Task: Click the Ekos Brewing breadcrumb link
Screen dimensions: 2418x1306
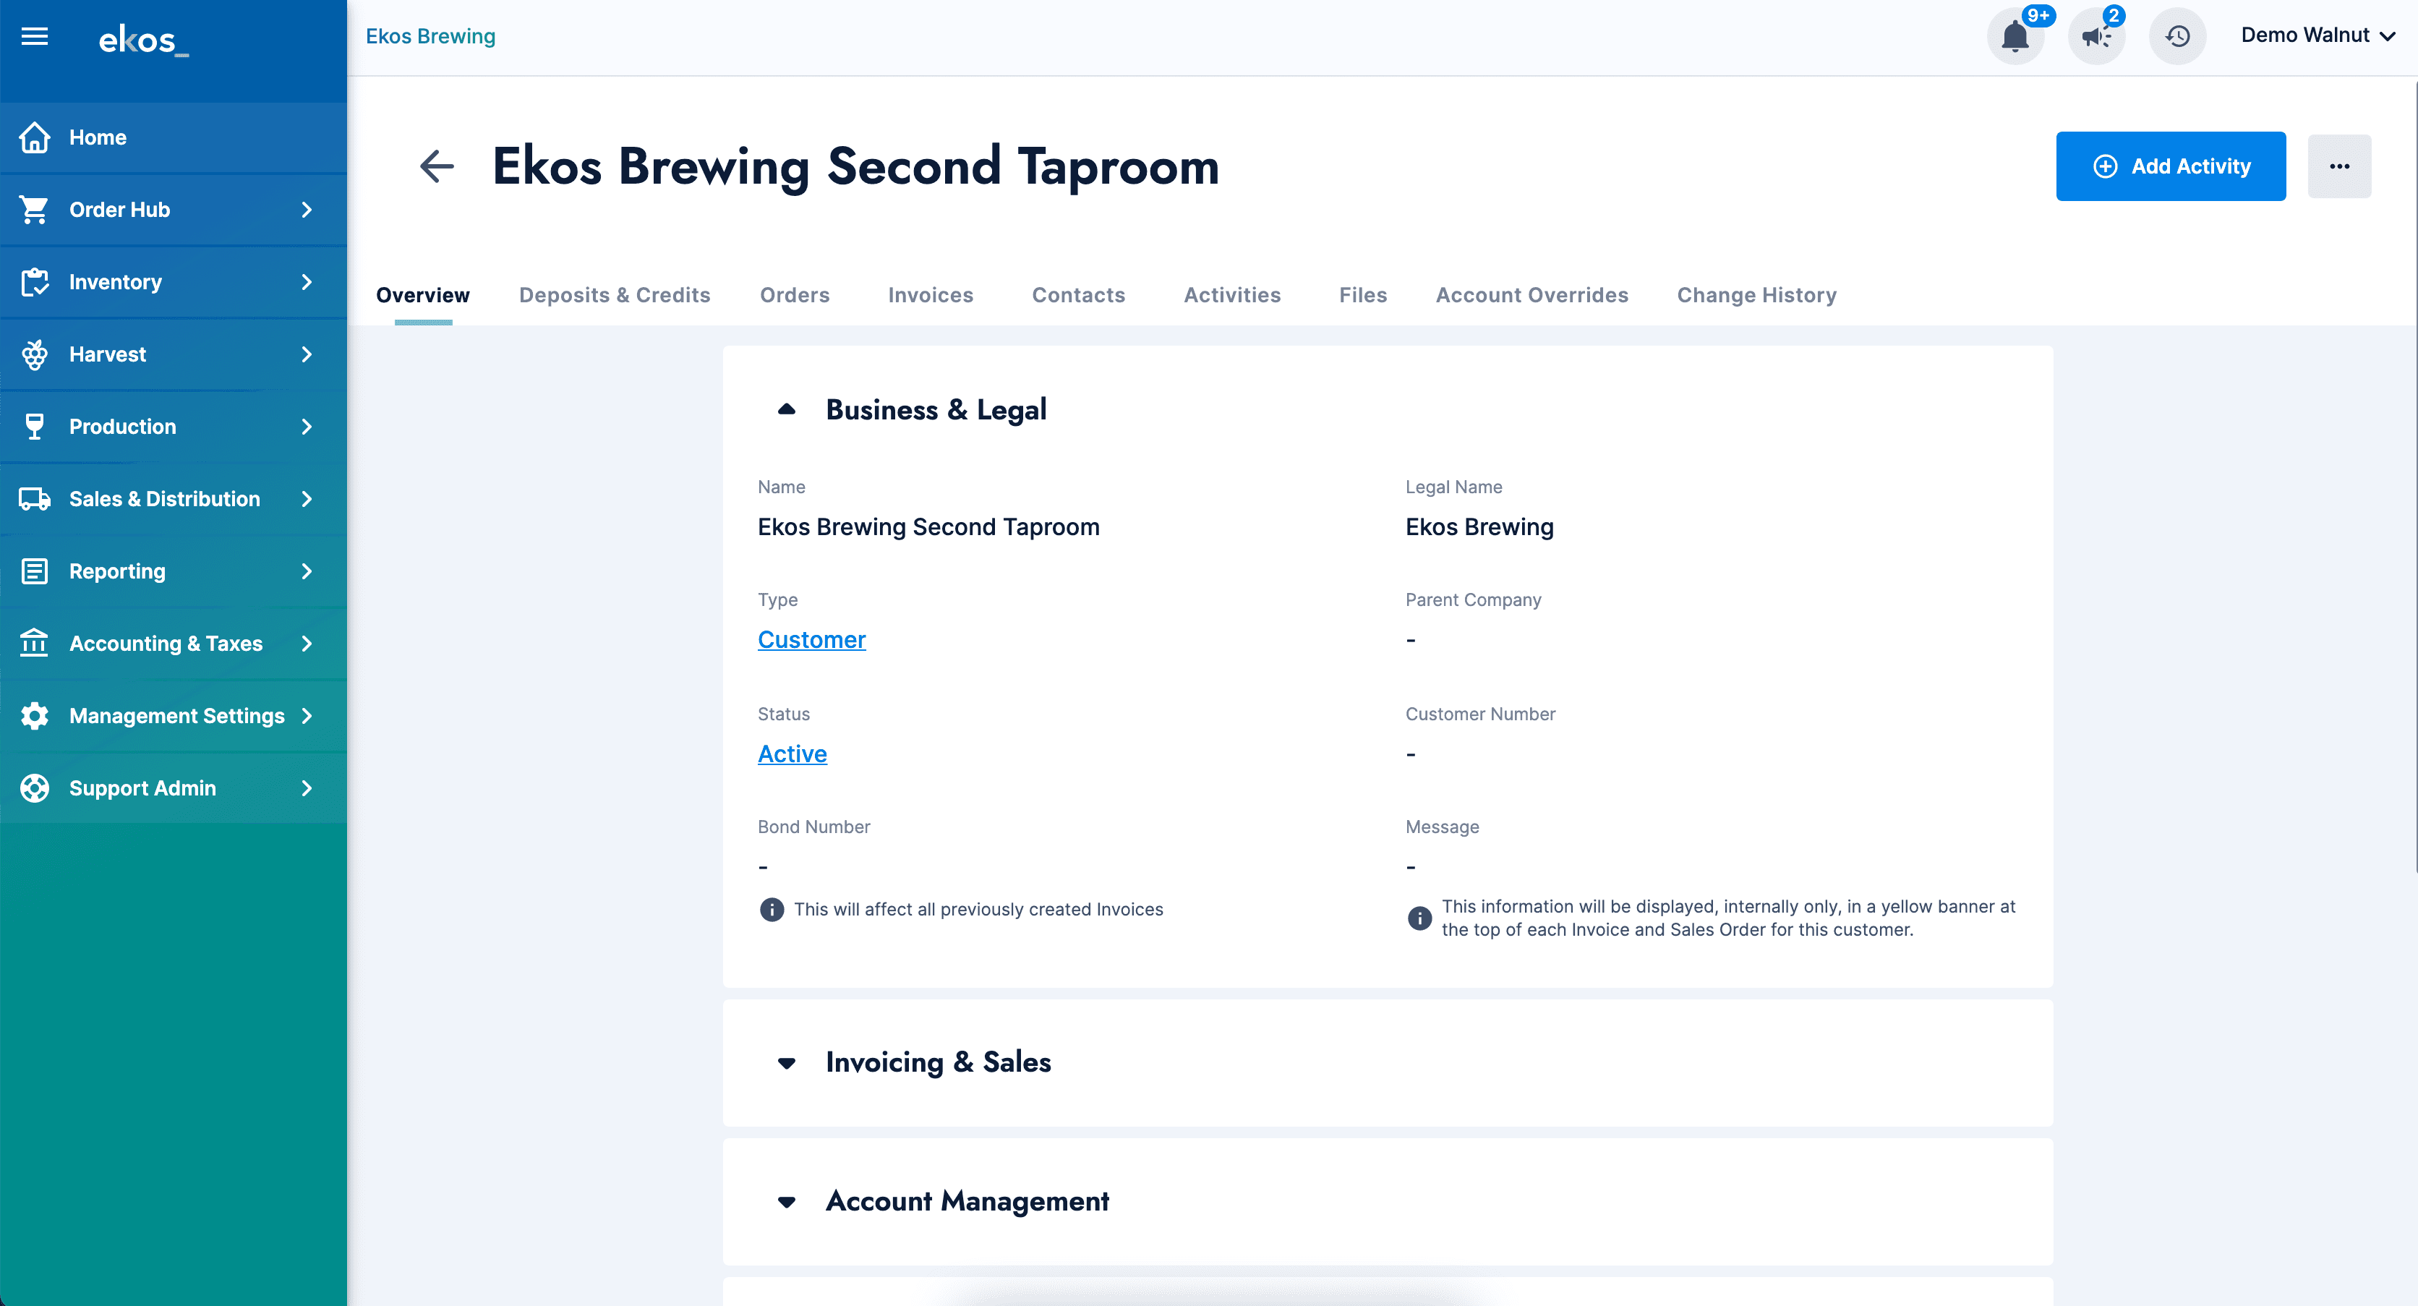Action: 430,35
